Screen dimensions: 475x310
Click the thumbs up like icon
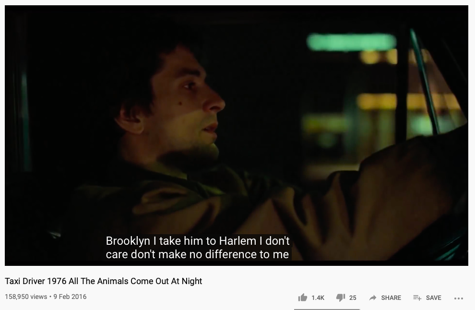(303, 298)
